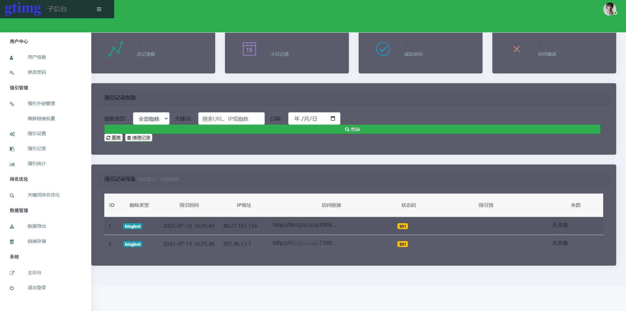Click the 清理记录 button
The width and height of the screenshot is (626, 311).
pos(139,138)
